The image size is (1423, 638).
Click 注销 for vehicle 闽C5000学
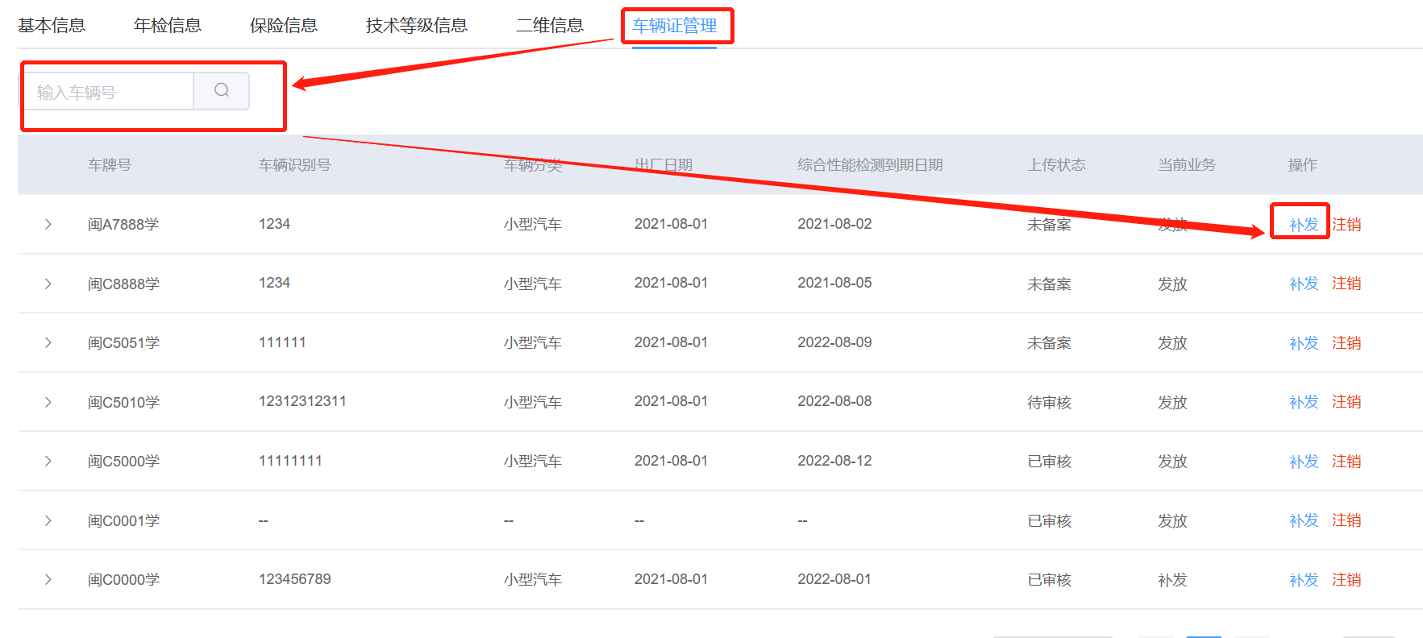(1346, 462)
